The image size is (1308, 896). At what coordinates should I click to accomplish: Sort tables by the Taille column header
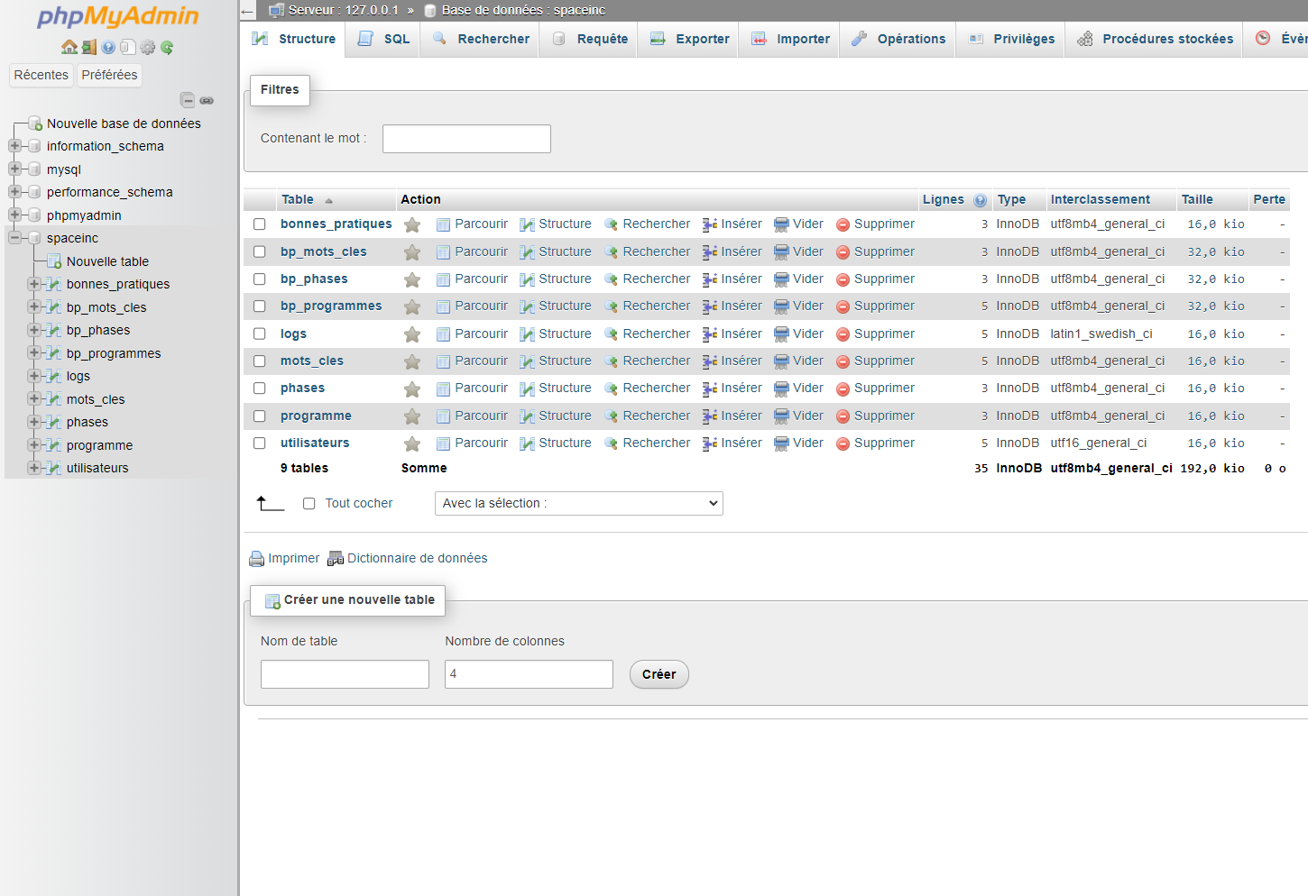coord(1197,199)
